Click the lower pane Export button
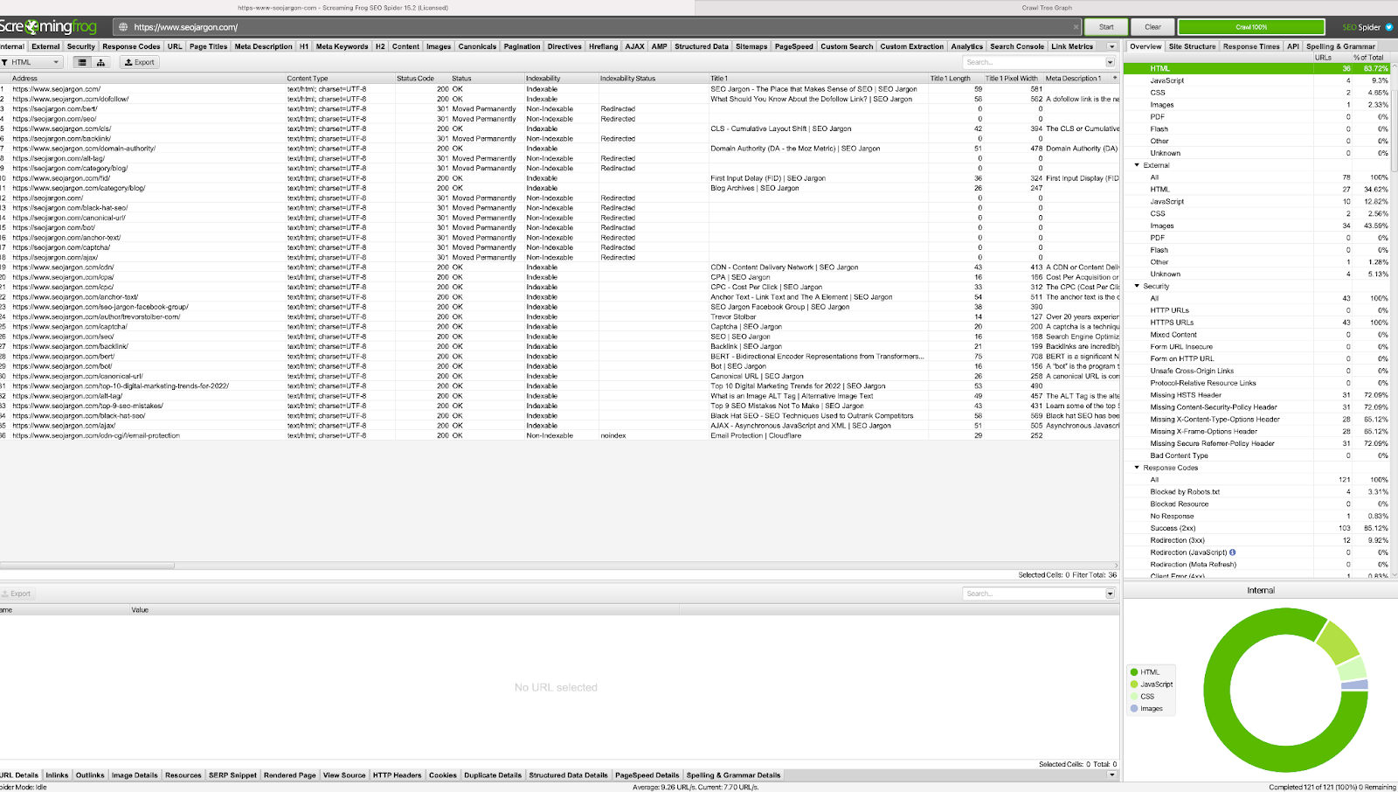The width and height of the screenshot is (1398, 792). (x=17, y=594)
